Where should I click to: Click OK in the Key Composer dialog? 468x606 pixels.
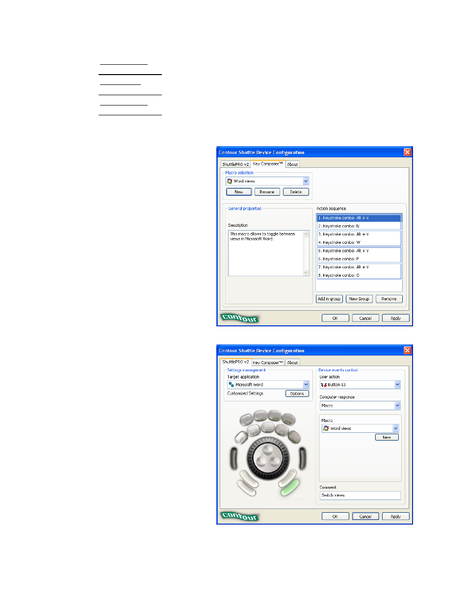click(335, 318)
